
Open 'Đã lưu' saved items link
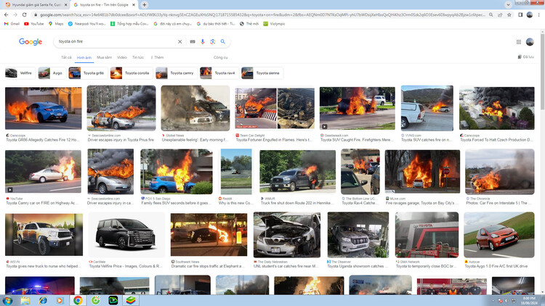(x=526, y=57)
